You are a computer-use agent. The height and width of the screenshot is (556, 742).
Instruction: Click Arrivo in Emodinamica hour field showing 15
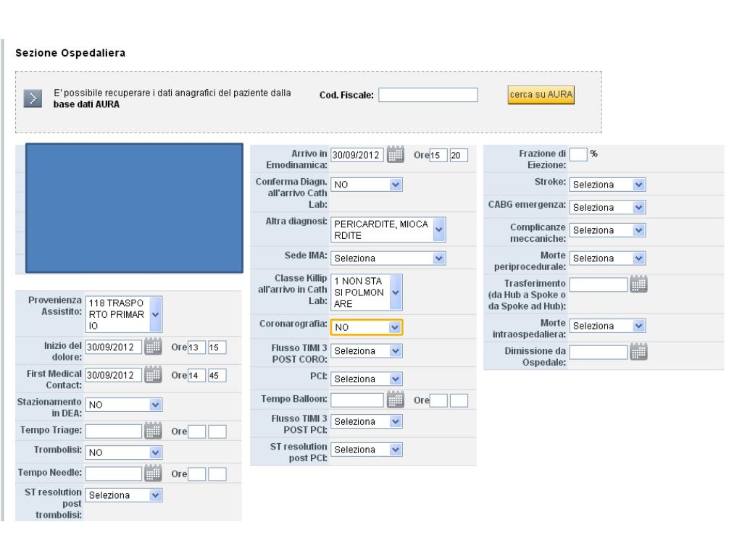click(438, 155)
